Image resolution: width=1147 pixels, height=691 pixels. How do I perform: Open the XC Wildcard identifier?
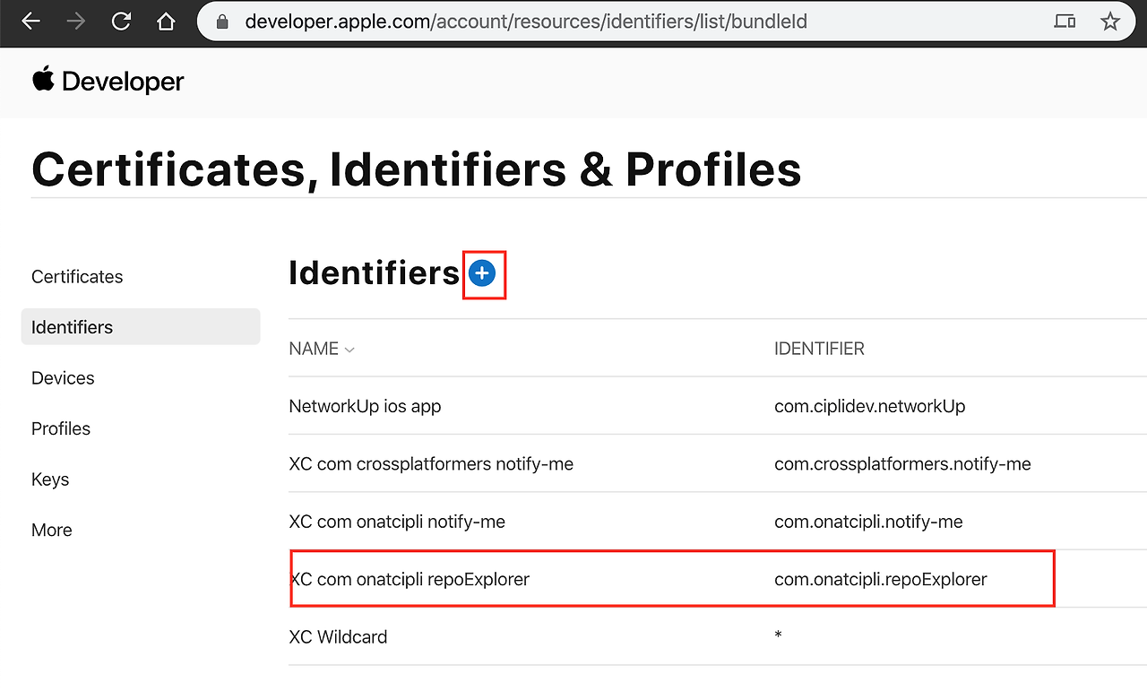[x=338, y=637]
